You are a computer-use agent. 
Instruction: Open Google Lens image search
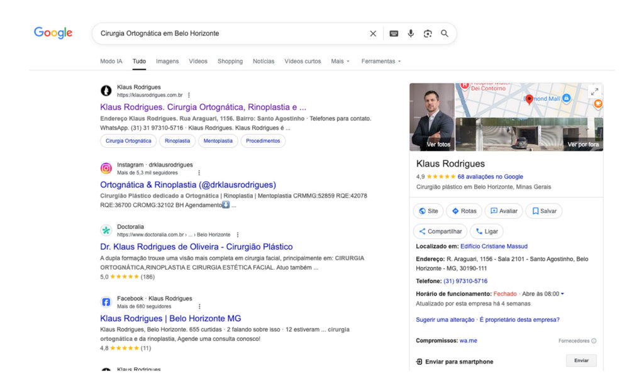click(428, 33)
